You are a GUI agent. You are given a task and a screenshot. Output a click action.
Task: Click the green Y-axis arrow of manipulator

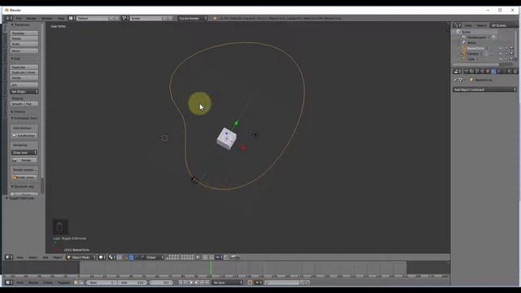tap(236, 124)
